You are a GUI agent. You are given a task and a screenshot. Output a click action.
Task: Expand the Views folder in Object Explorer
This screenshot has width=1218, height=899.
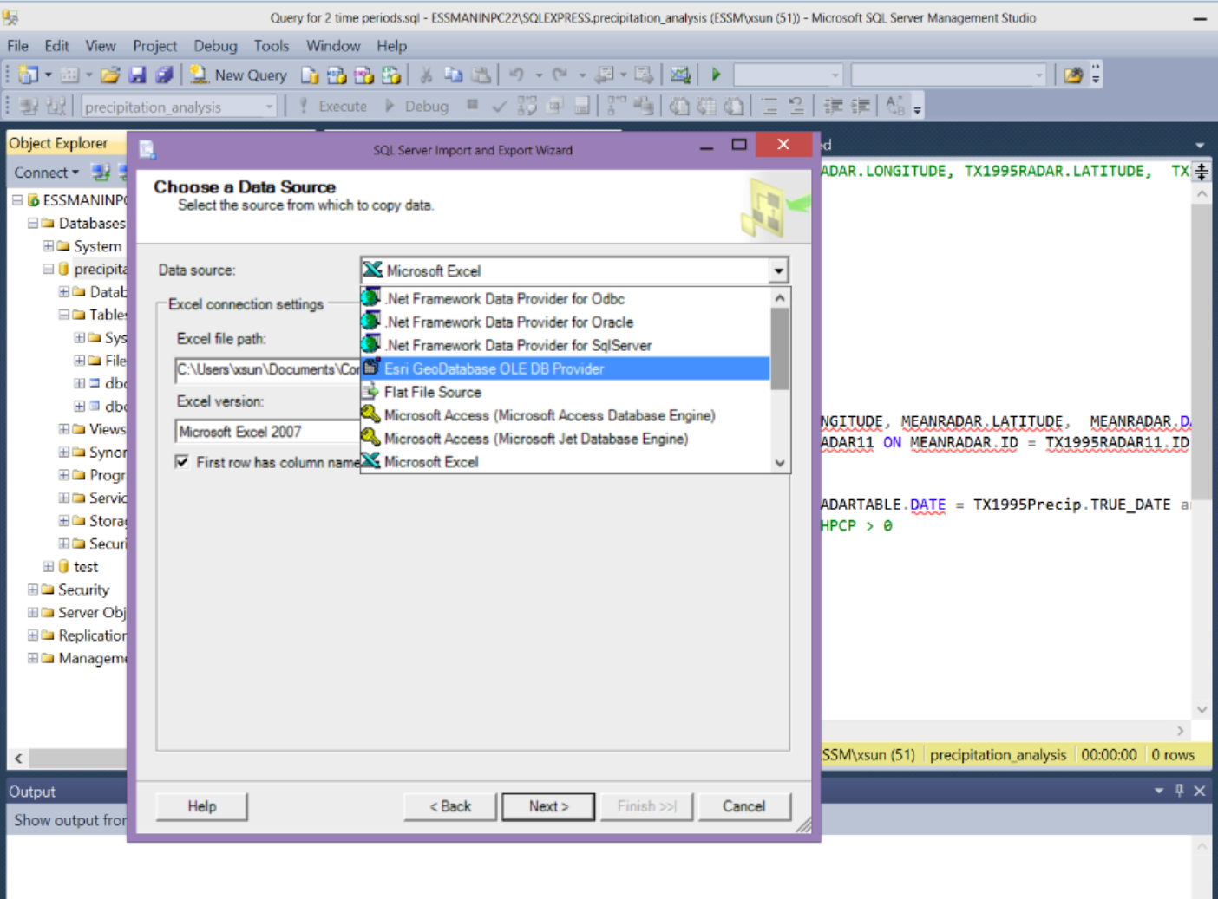point(64,429)
